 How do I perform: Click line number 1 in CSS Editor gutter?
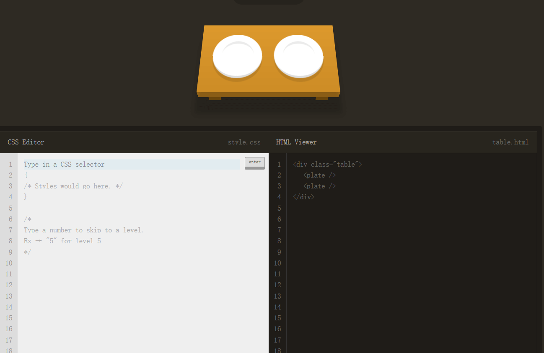click(10, 164)
